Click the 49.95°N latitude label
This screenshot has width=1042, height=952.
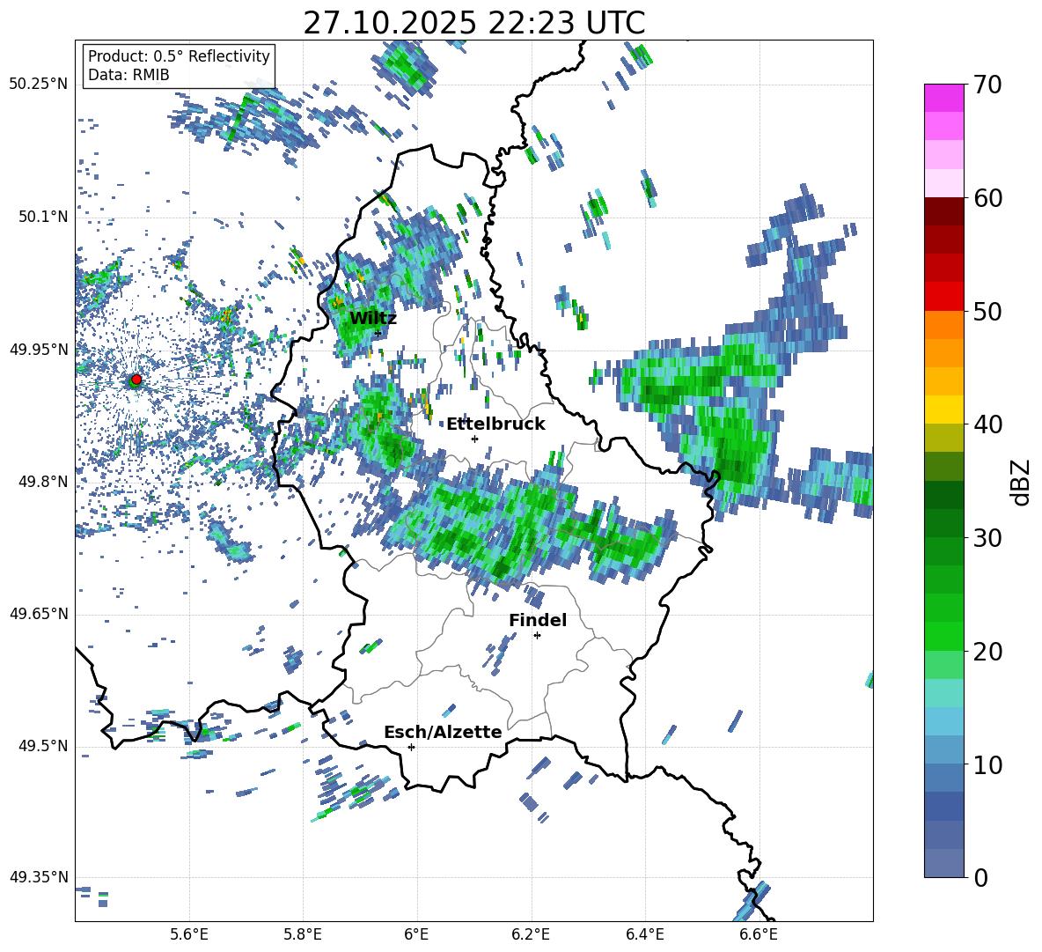39,349
